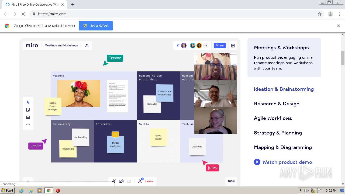Stop page loading with the X button
The height and width of the screenshot is (194, 345).
[x=23, y=14]
